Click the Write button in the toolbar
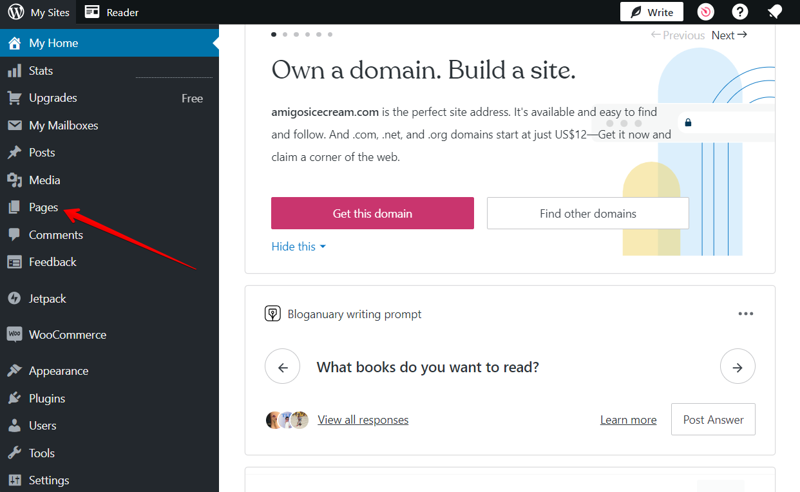800x492 pixels. 651,12
